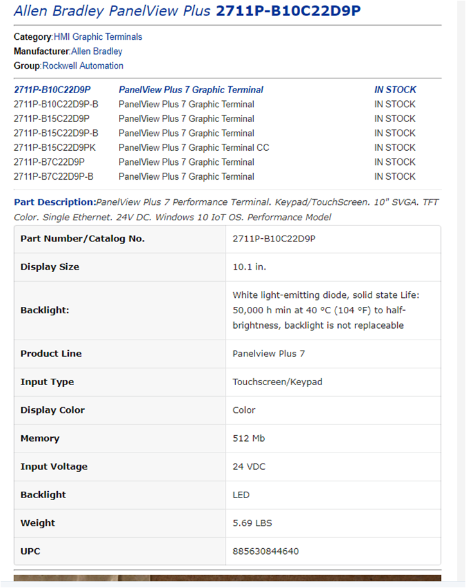Click the 'Weight' label cell
The height and width of the screenshot is (588, 466).
[120, 523]
